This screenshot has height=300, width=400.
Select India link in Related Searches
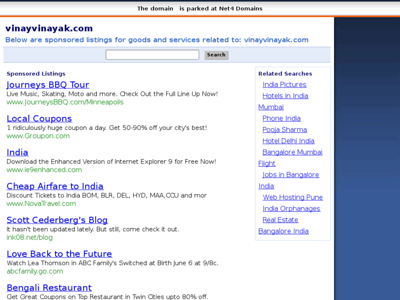266,186
